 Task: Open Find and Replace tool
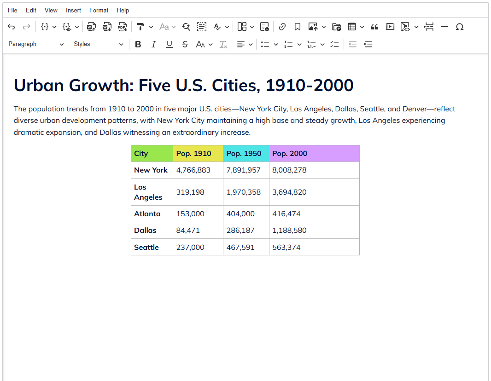[x=186, y=27]
